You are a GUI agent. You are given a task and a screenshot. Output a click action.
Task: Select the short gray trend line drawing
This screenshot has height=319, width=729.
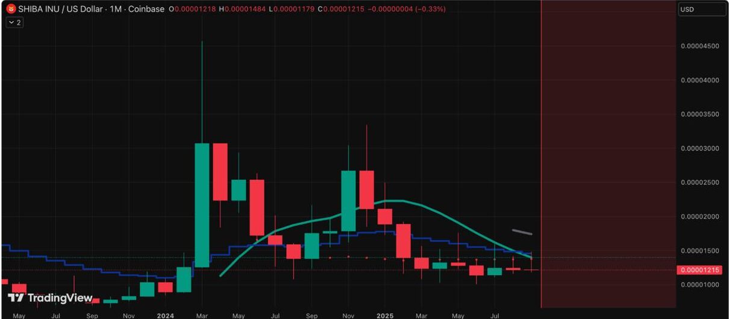[522, 232]
